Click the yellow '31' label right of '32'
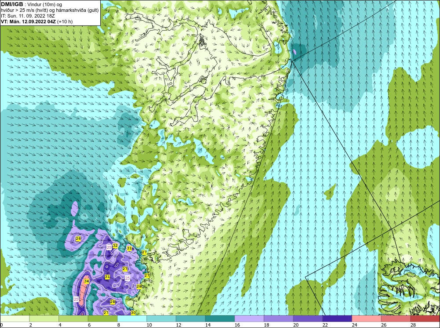The width and height of the screenshot is (440, 328). pyautogui.click(x=129, y=248)
